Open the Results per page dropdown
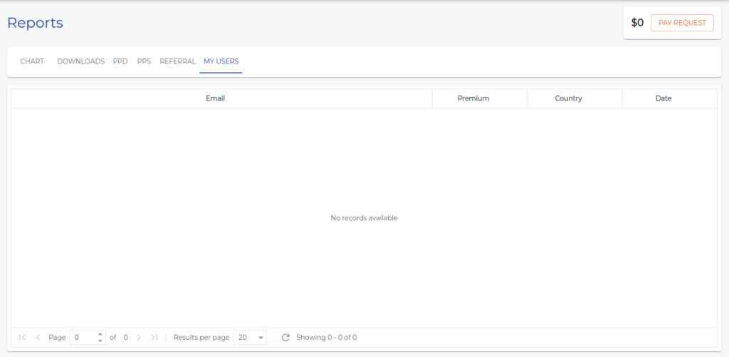 250,337
